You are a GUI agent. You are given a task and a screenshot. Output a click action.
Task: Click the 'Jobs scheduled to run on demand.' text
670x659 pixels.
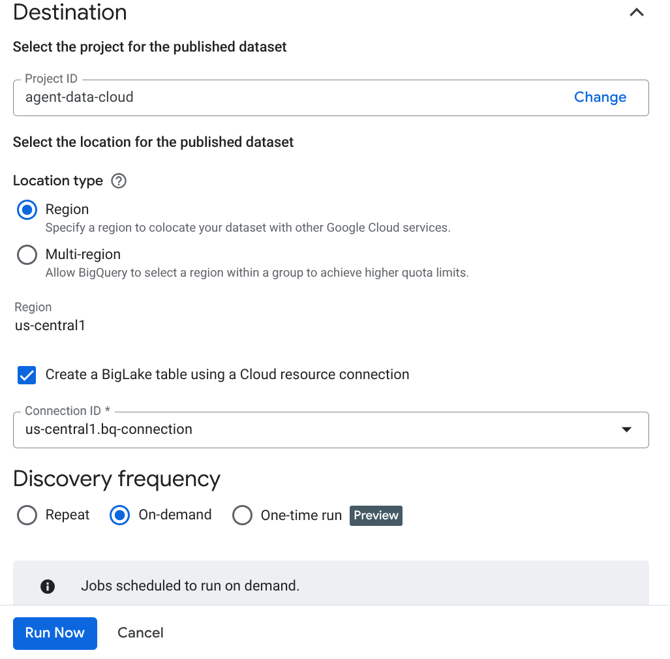point(190,586)
